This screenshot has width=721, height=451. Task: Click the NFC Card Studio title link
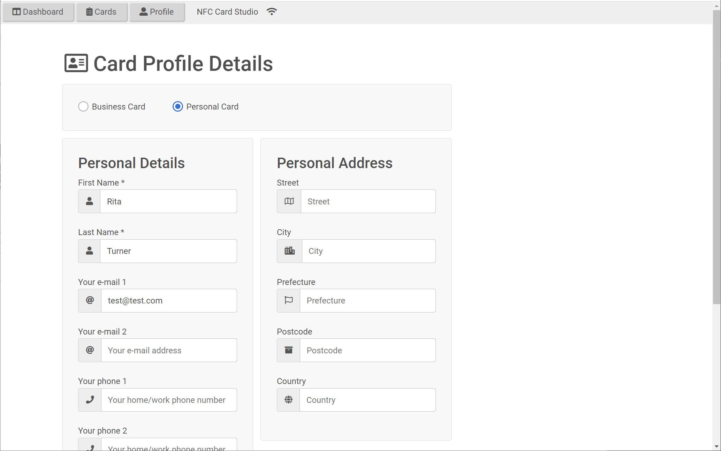227,12
